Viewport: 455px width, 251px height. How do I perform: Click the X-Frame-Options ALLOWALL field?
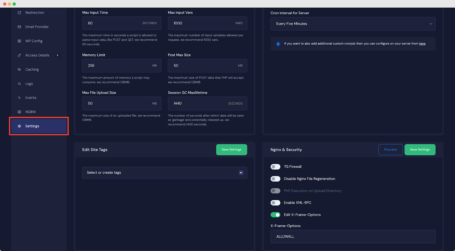(x=353, y=236)
